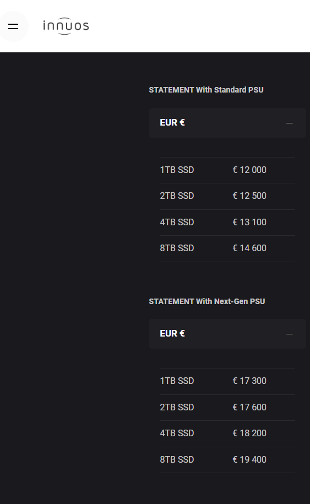Click the € 17 300 price
This screenshot has width=310, height=504.
pyautogui.click(x=249, y=381)
